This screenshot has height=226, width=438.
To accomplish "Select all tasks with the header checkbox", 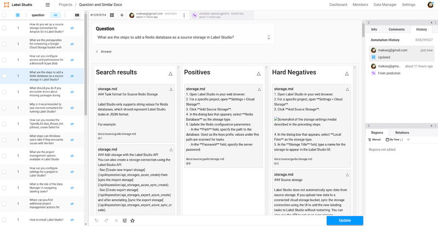I will pos(4,15).
